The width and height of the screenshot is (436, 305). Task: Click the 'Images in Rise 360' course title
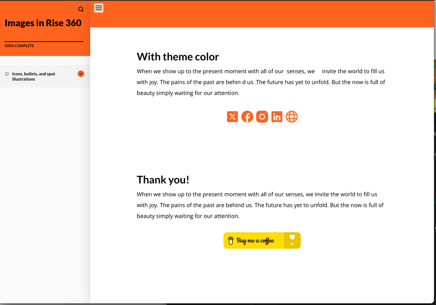tap(43, 23)
